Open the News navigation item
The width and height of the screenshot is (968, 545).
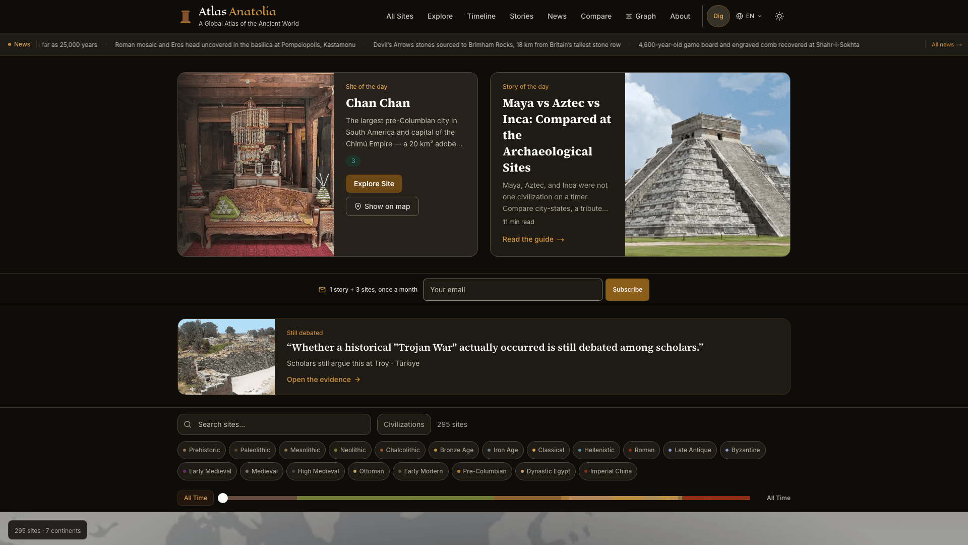[557, 16]
